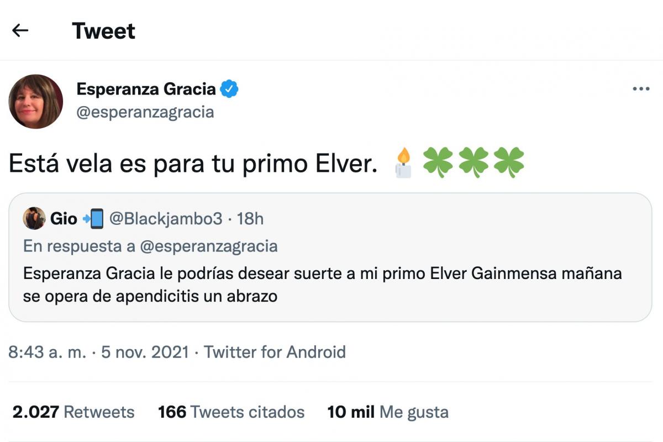Open the three-dot more options menu
Screen dimensions: 663x442
640,89
